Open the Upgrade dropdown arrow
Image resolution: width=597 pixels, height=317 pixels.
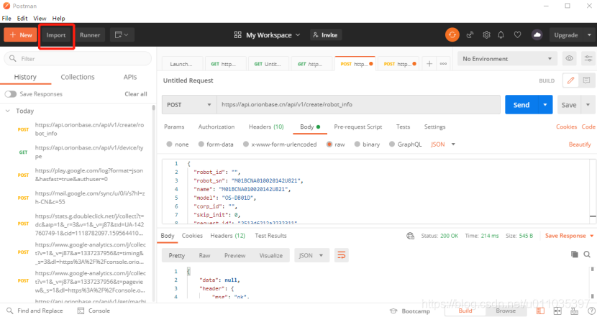(589, 35)
